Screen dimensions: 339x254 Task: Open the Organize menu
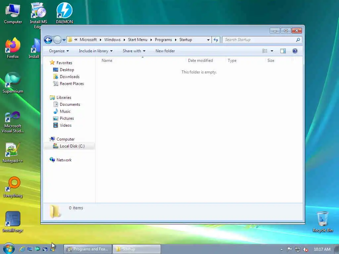(59, 51)
